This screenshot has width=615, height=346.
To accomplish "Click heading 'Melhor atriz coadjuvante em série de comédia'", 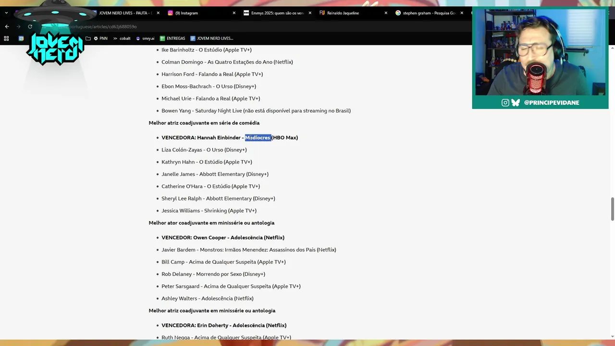I will point(204,123).
